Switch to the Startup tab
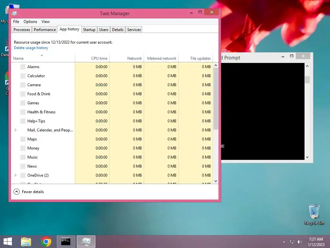 pos(89,30)
